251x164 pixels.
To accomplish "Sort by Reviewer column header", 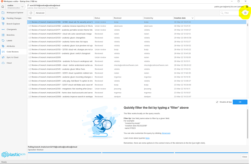I will click(x=128, y=18).
